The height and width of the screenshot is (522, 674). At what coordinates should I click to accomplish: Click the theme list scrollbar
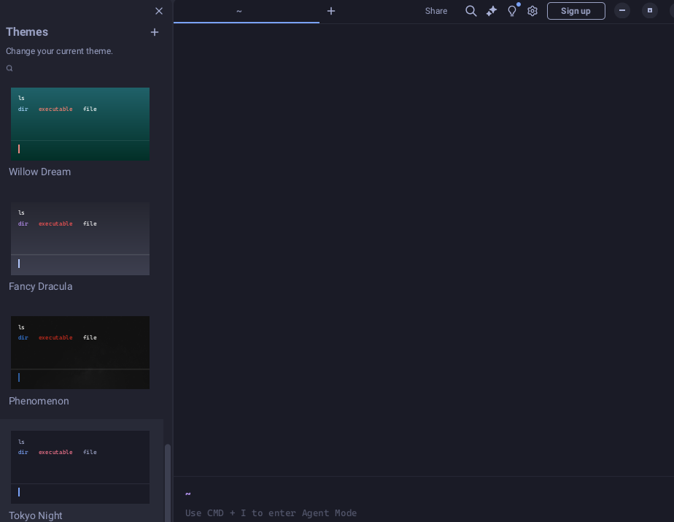coord(168,483)
